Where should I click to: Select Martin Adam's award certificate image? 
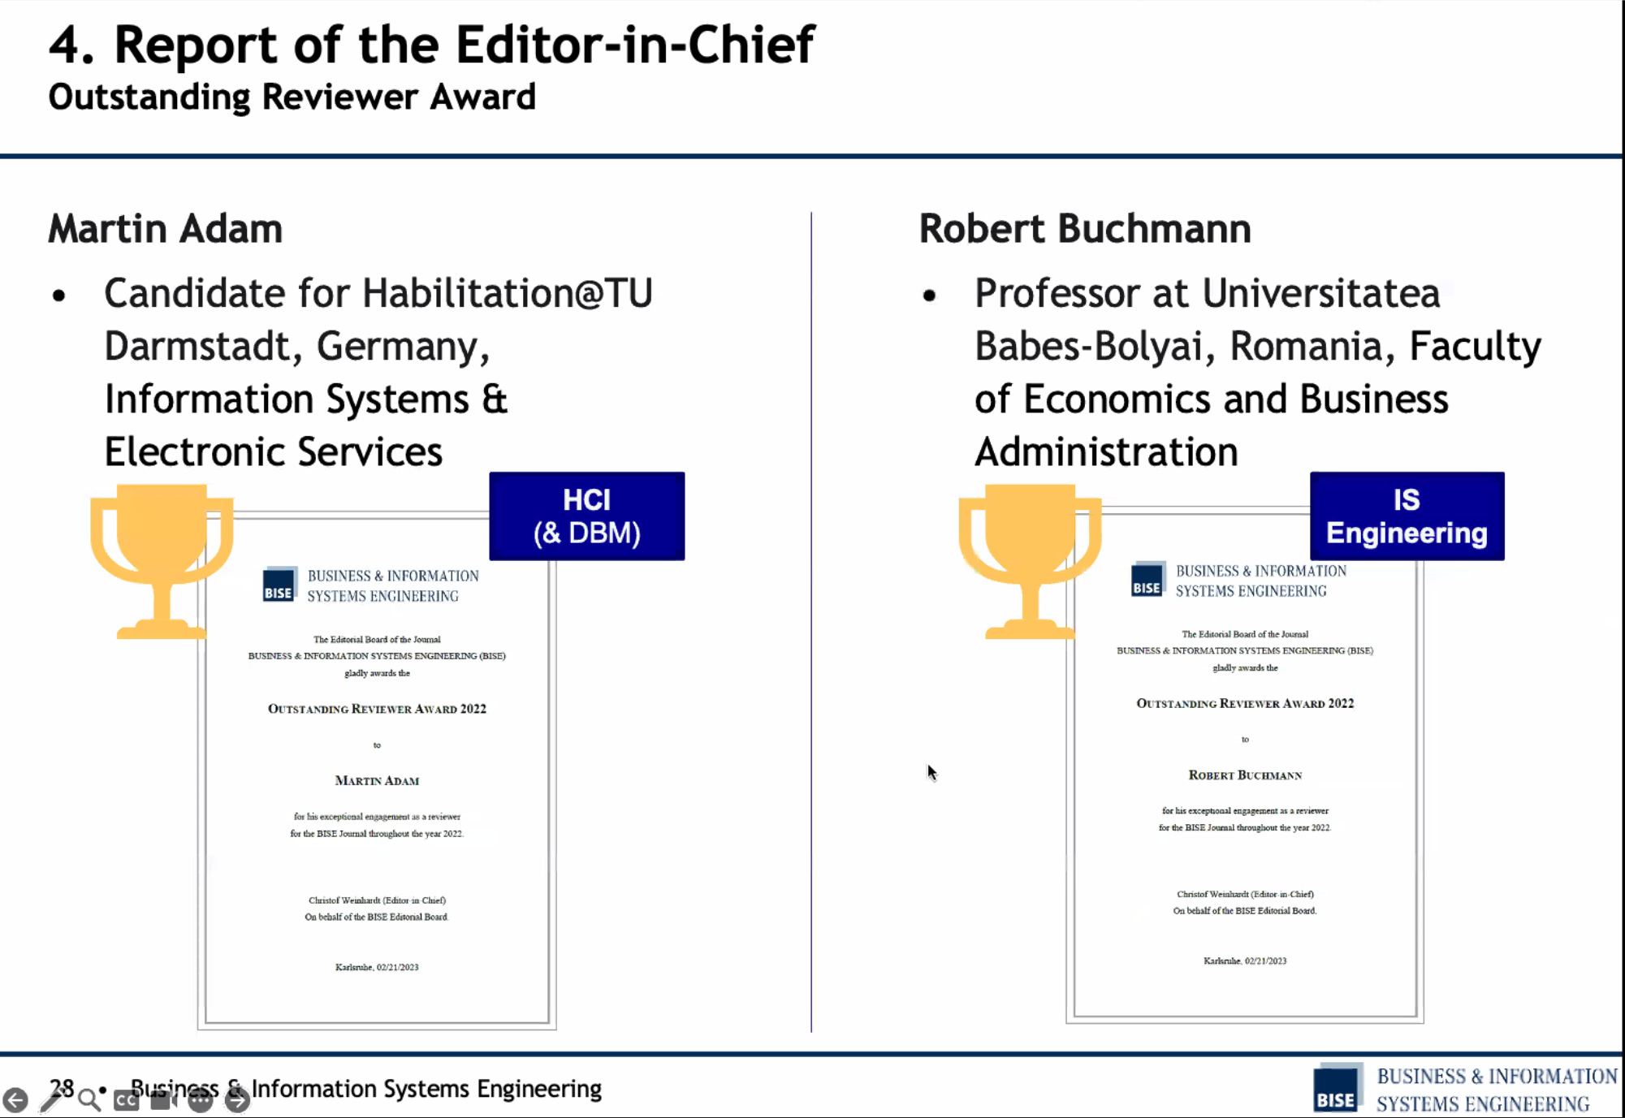377,771
